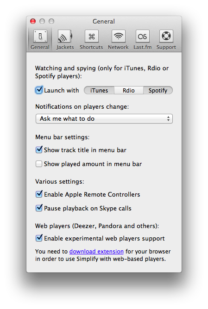This screenshot has width=208, height=309.
Task: Select Spotify segment in Launch with
Action: coord(158,91)
